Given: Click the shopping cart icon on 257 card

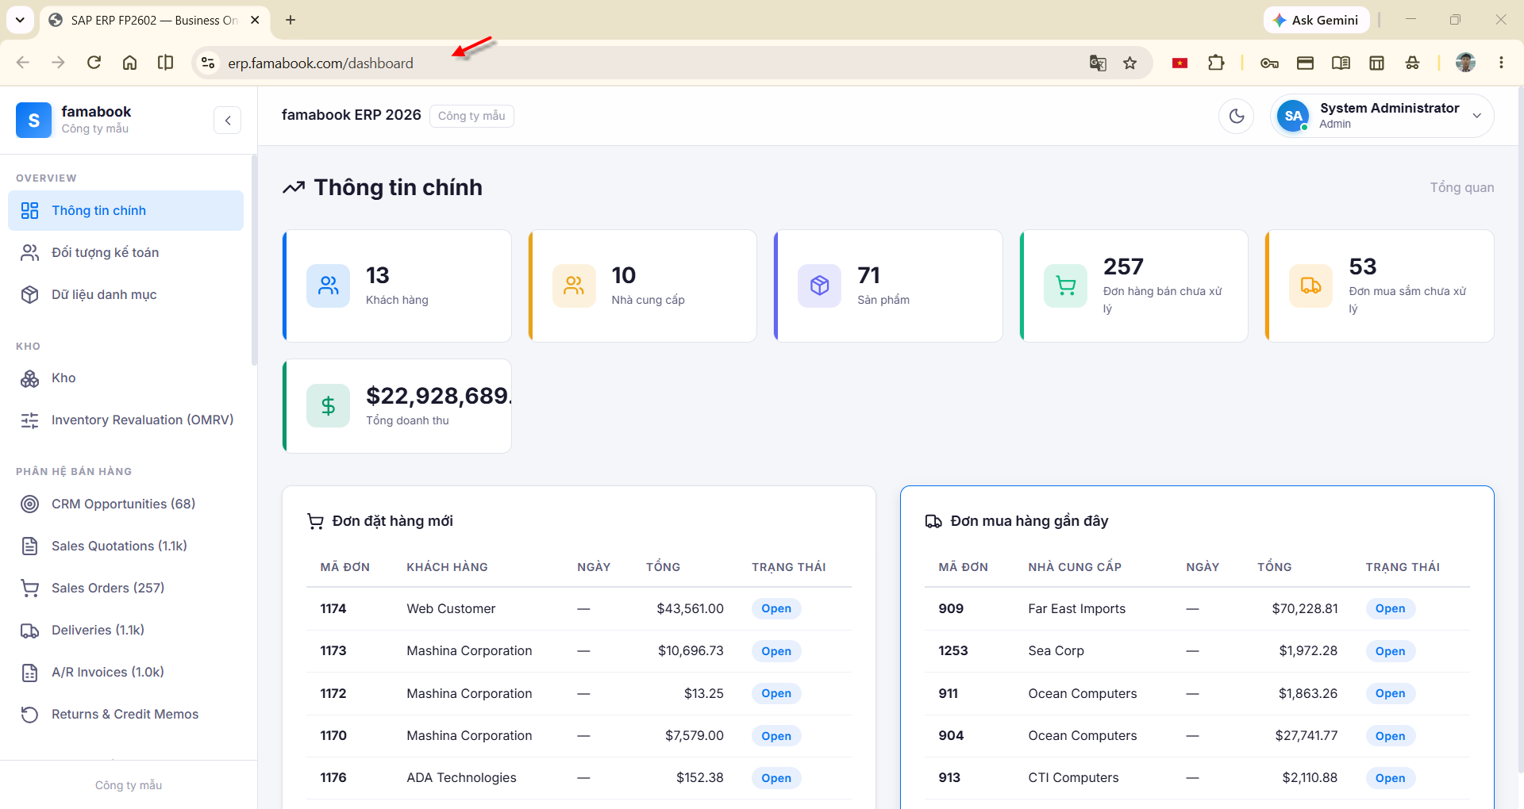Looking at the screenshot, I should click(x=1065, y=286).
